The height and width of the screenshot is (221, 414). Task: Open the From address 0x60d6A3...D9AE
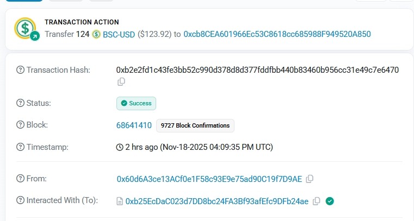tap(209, 179)
